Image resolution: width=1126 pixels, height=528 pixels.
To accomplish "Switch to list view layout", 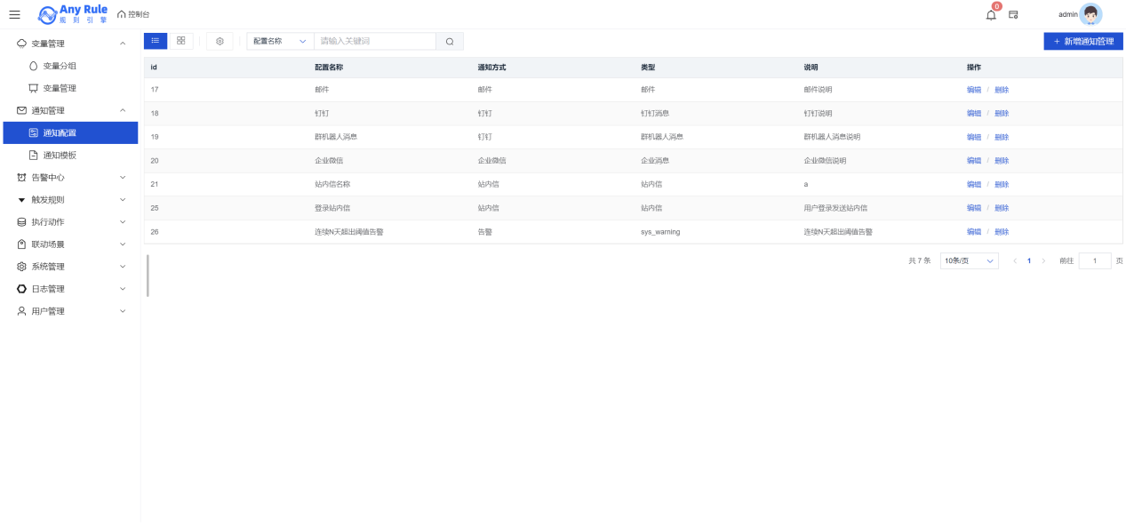I will (155, 41).
